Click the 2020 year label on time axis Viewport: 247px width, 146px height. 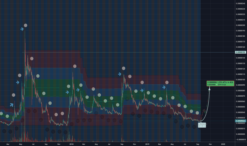pyautogui.click(x=223, y=144)
